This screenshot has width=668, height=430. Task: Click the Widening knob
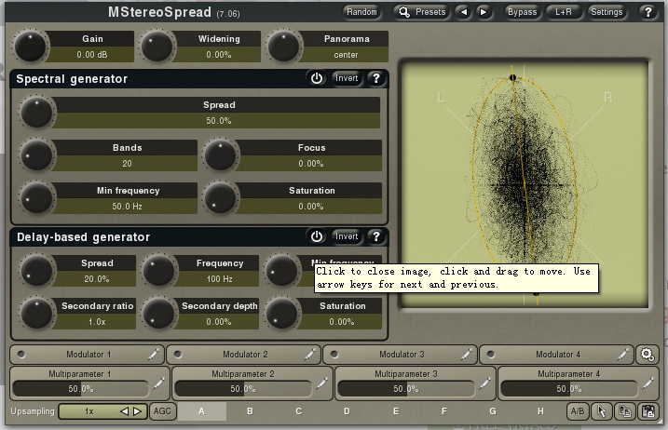(x=157, y=46)
